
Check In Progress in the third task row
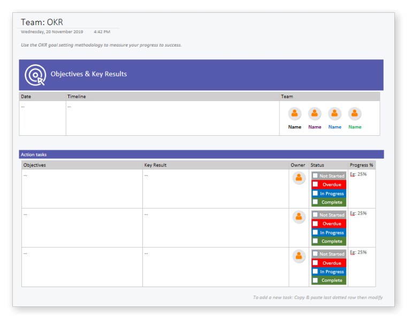(x=315, y=271)
